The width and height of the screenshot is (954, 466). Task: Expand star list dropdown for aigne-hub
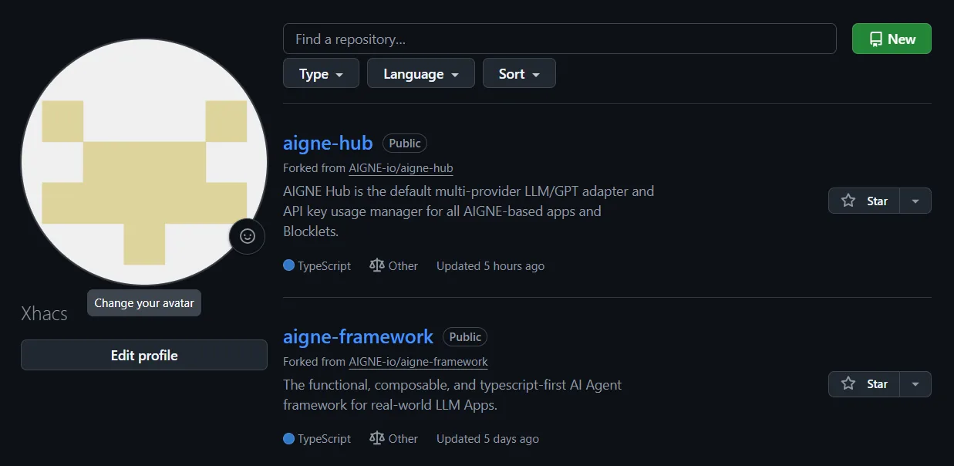point(915,201)
